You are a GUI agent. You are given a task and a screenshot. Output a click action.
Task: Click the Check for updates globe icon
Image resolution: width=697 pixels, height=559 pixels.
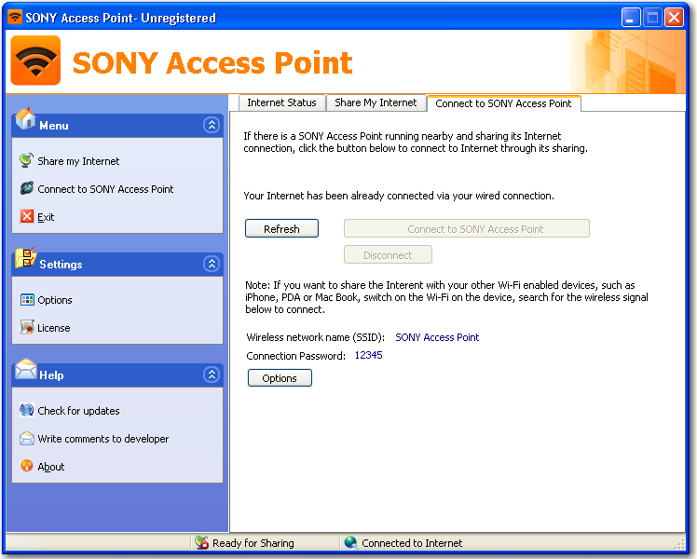click(x=27, y=410)
